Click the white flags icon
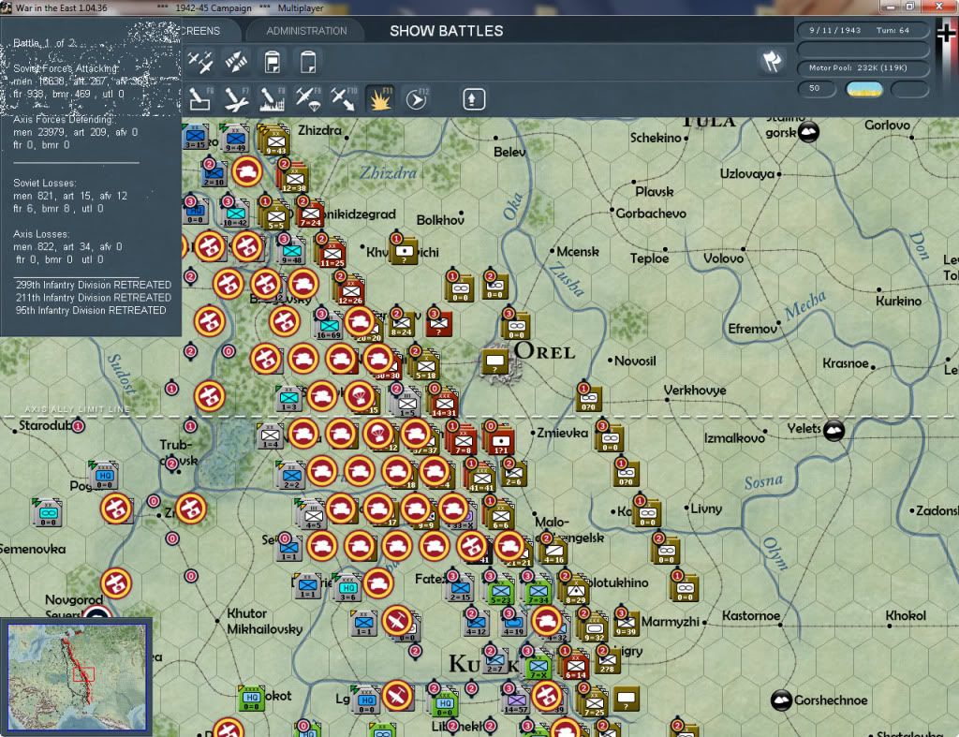 [772, 61]
